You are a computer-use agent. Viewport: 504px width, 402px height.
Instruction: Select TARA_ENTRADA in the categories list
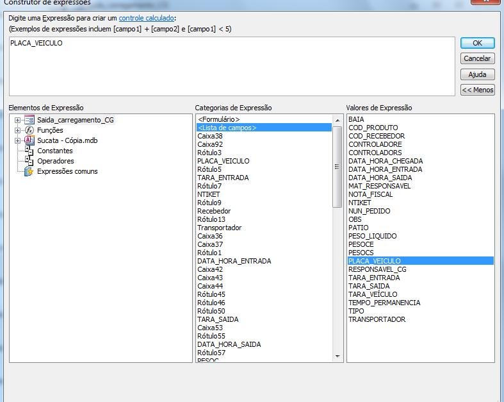tap(222, 178)
